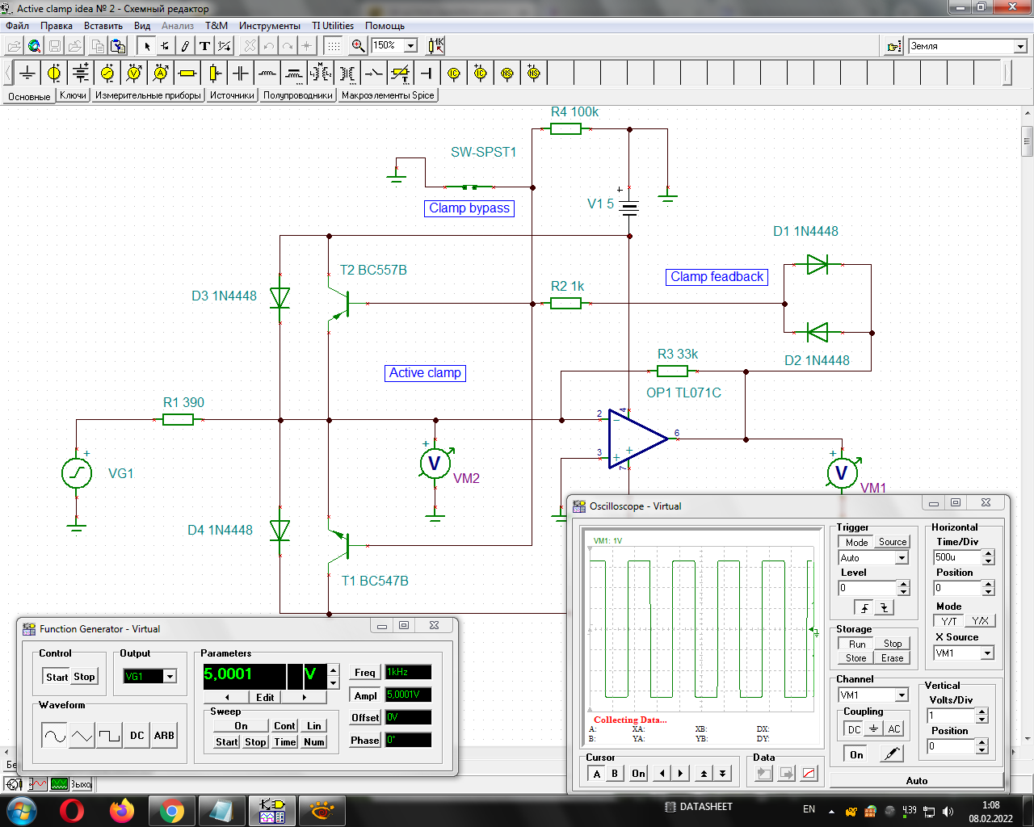
Task: Select the text insertion tool
Action: coord(204,46)
